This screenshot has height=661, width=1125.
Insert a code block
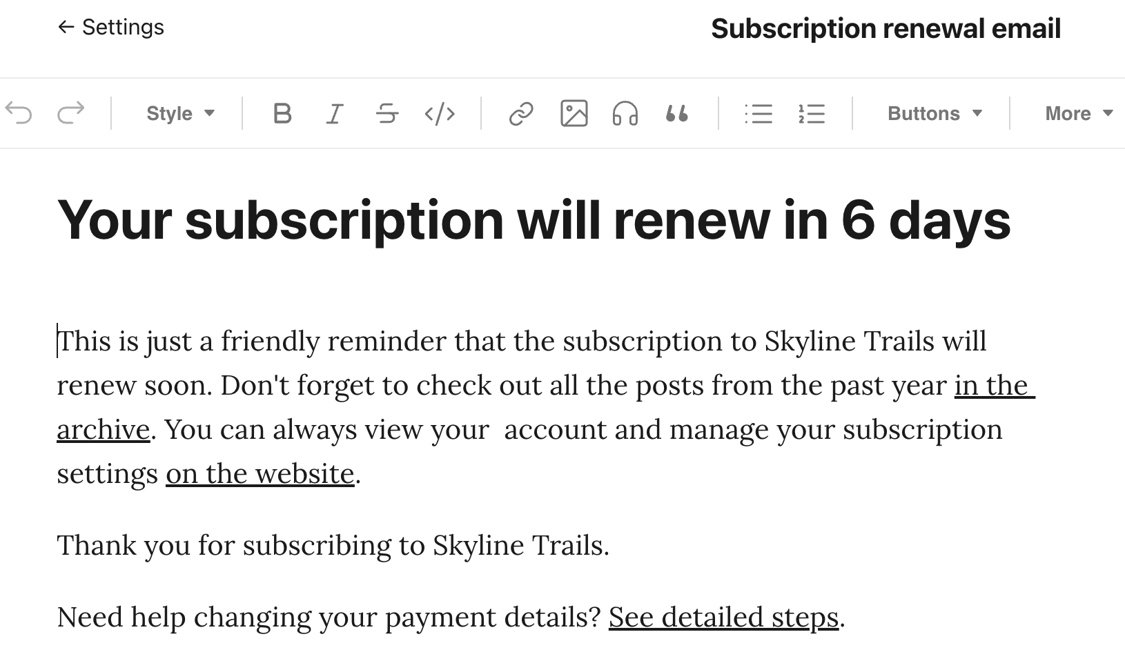pos(440,113)
